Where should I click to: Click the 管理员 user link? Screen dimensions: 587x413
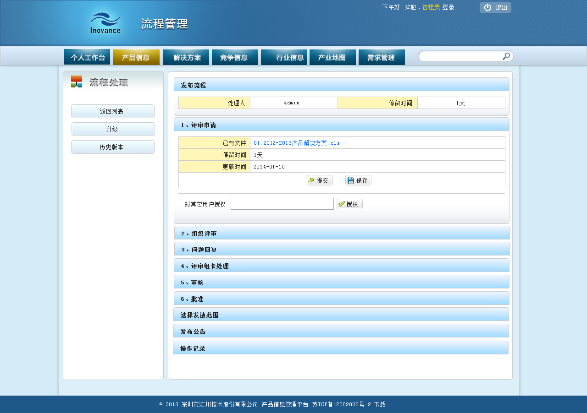[x=431, y=7]
